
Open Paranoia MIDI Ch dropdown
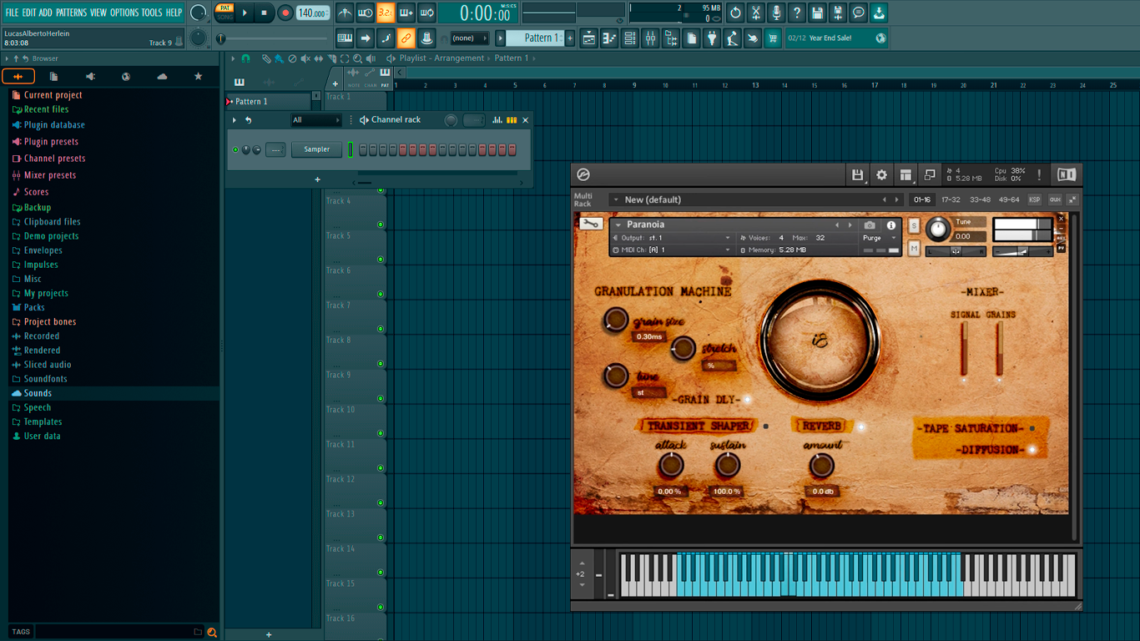pyautogui.click(x=672, y=250)
